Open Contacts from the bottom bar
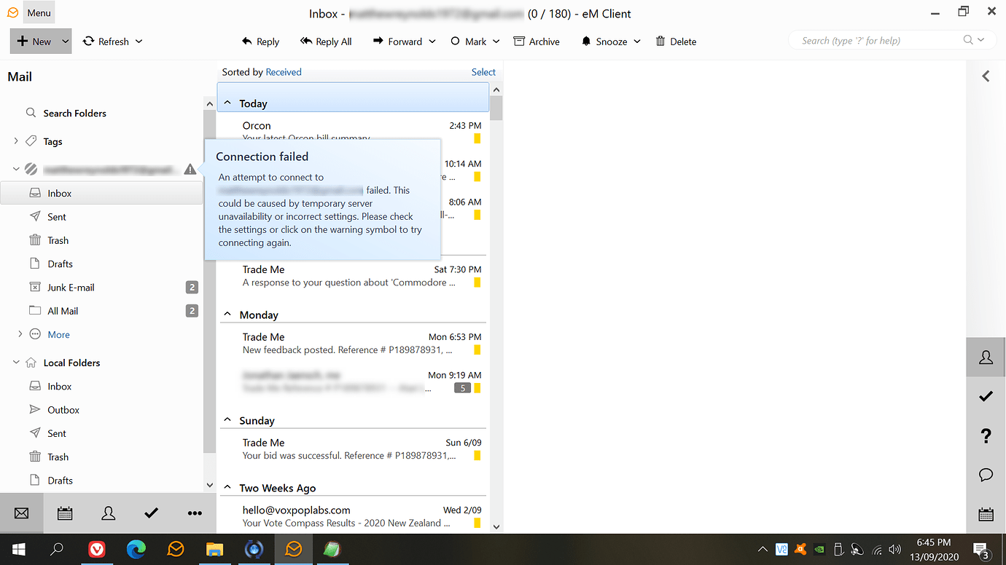This screenshot has height=565, width=1006. 108,513
